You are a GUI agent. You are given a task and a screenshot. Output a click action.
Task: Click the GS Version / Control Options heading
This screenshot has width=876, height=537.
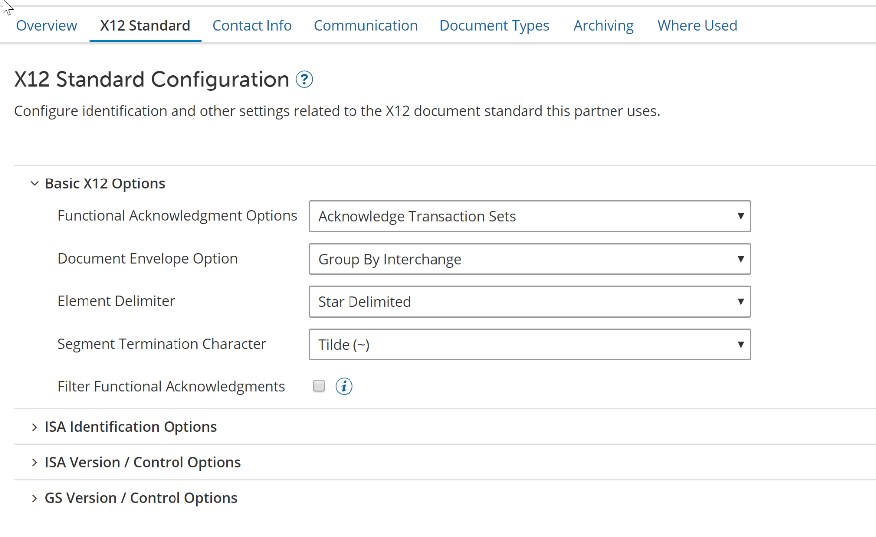click(141, 498)
